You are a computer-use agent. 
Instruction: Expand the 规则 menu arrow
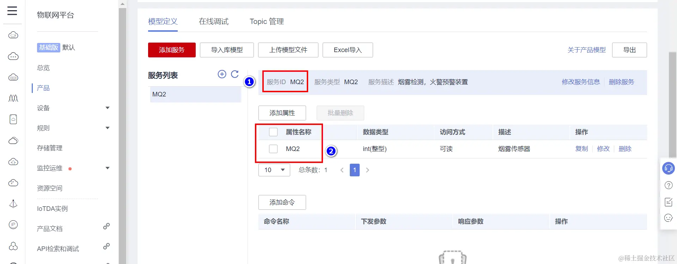(108, 128)
